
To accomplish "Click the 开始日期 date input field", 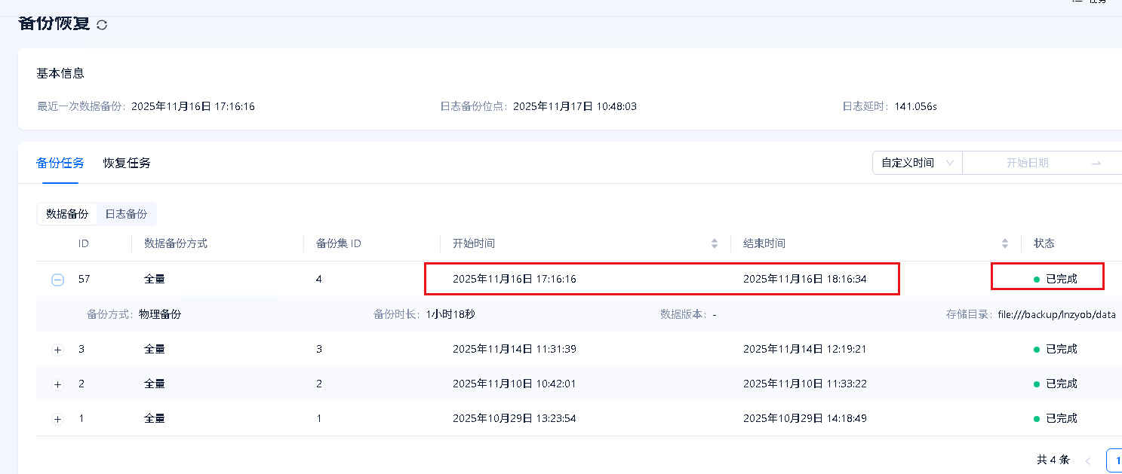I will tap(1027, 163).
